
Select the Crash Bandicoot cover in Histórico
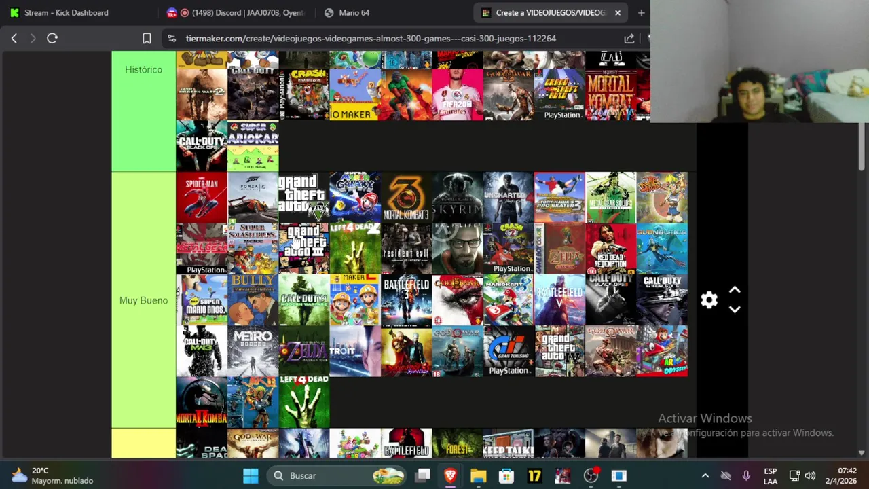[303, 94]
